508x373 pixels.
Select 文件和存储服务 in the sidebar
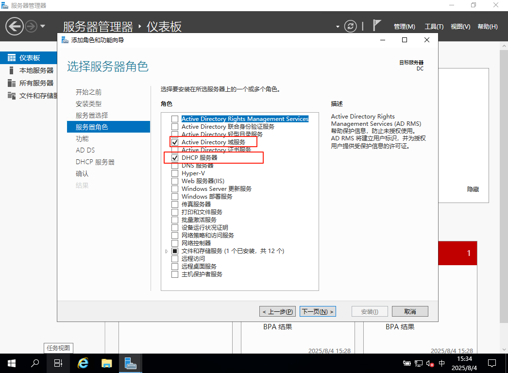[29, 96]
